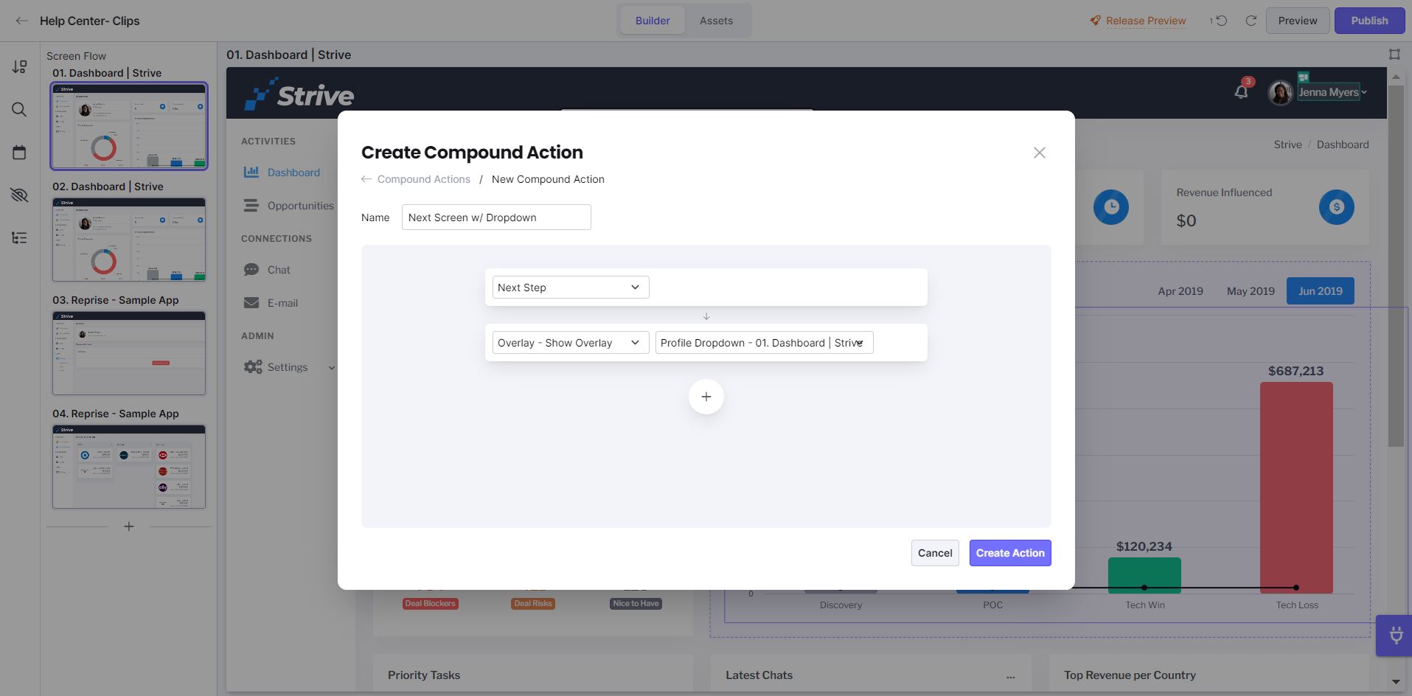The height and width of the screenshot is (696, 1412).
Task: Click Jenna Myers profile avatar
Action: pos(1280,92)
